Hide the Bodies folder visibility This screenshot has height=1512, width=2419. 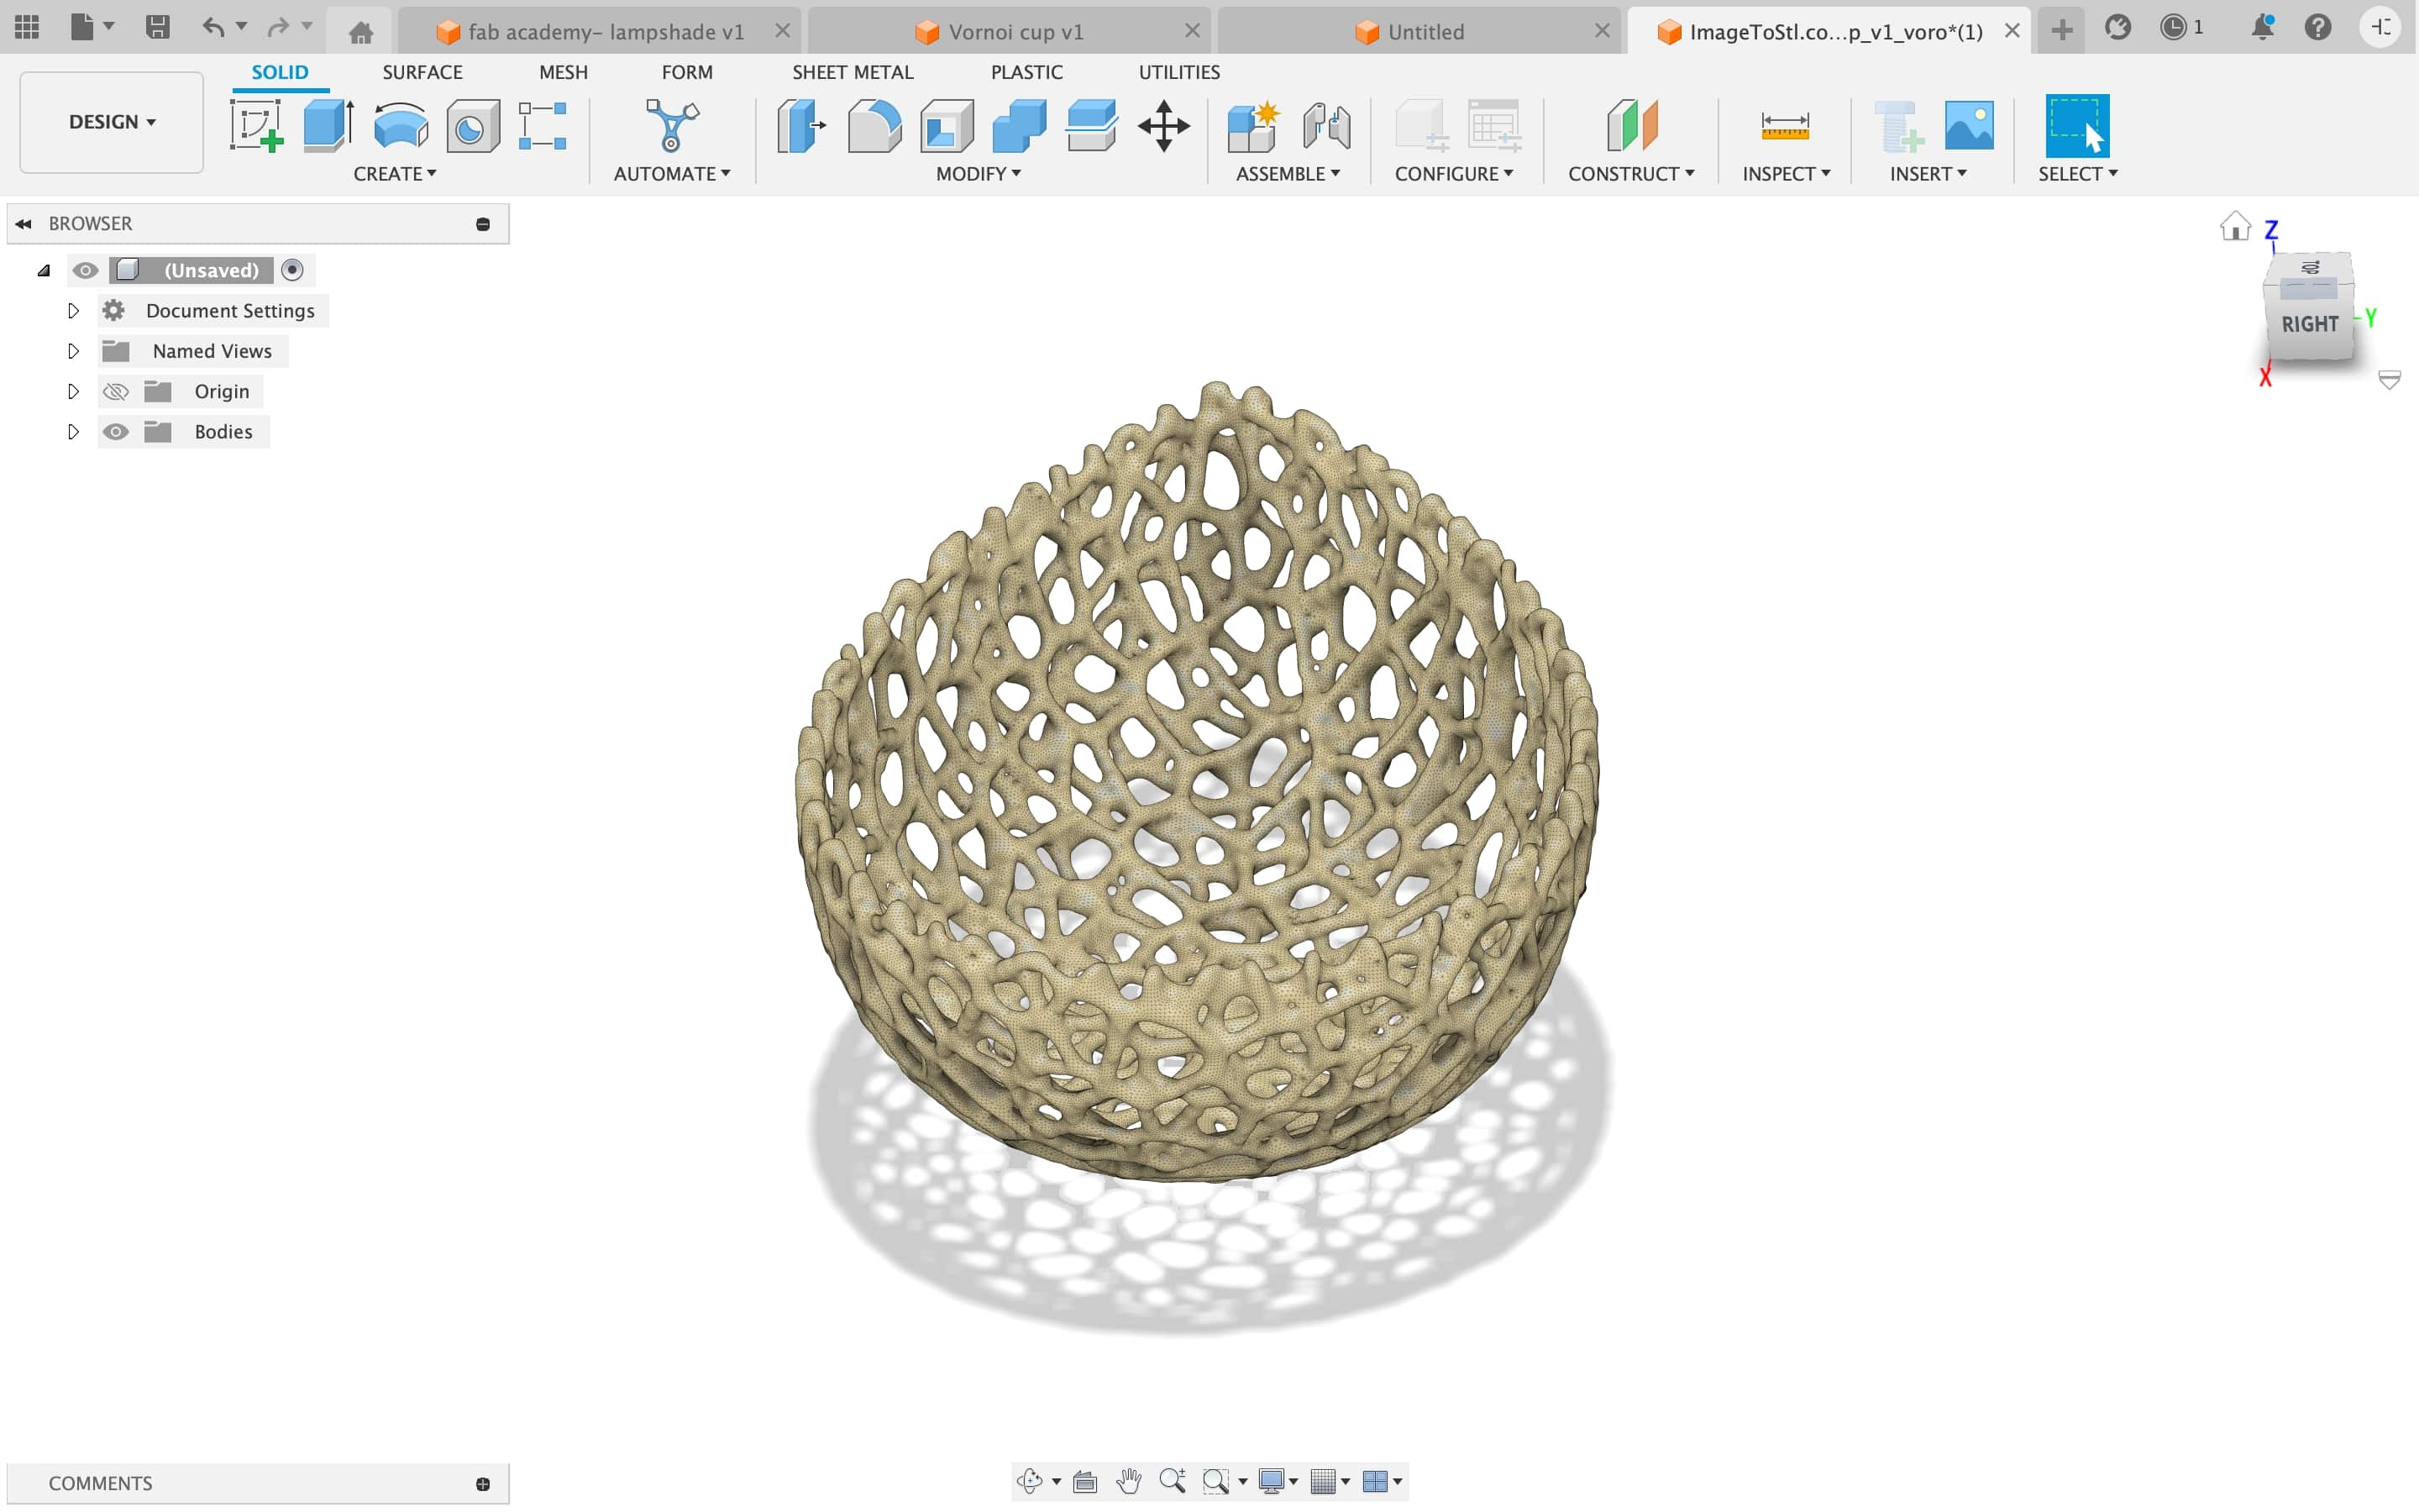pyautogui.click(x=116, y=432)
